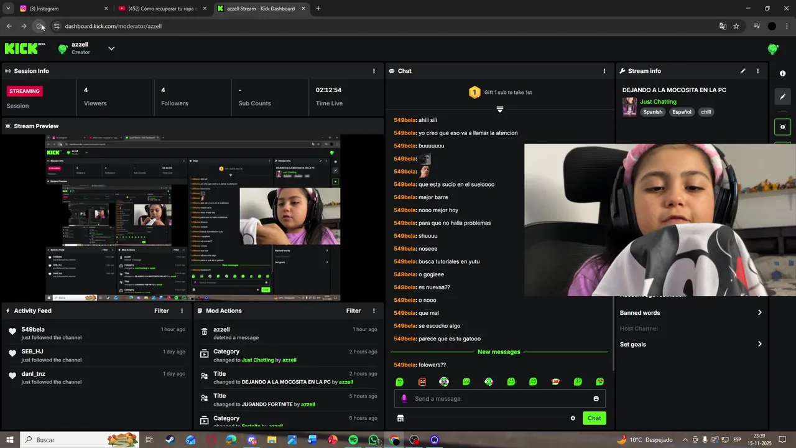Click the stream preview video thumbnail
The height and width of the screenshot is (448, 796).
[193, 217]
